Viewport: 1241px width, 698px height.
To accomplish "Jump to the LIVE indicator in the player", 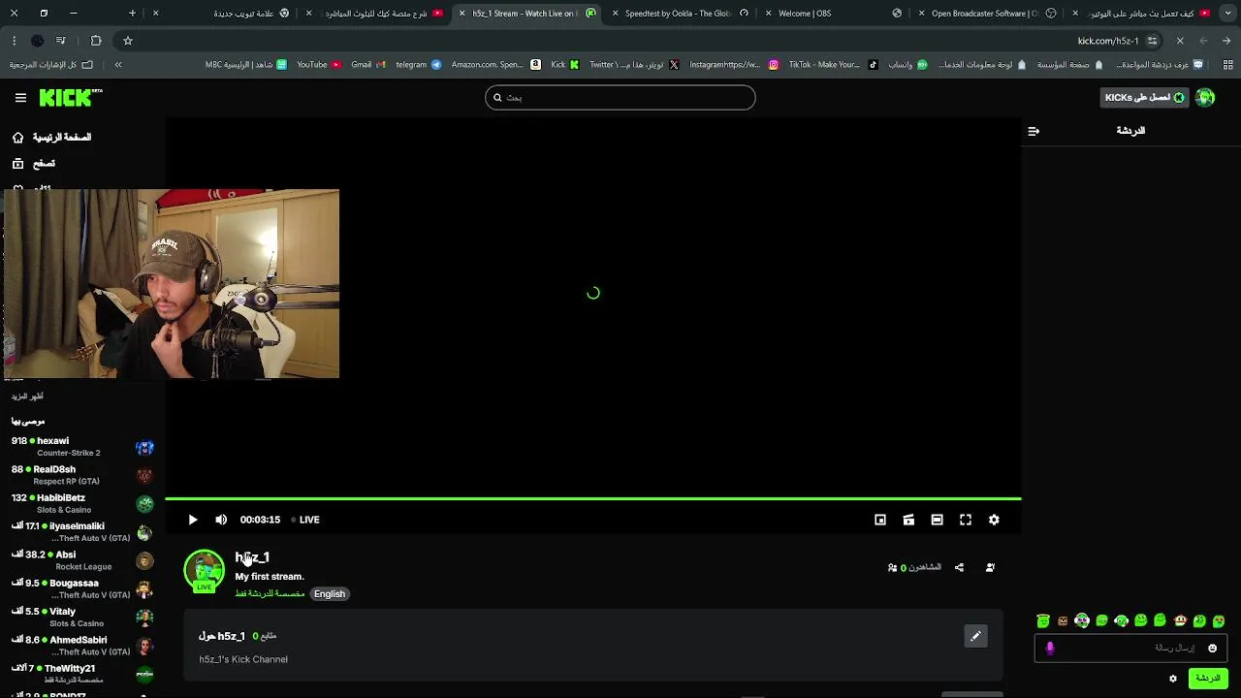I will pos(306,520).
